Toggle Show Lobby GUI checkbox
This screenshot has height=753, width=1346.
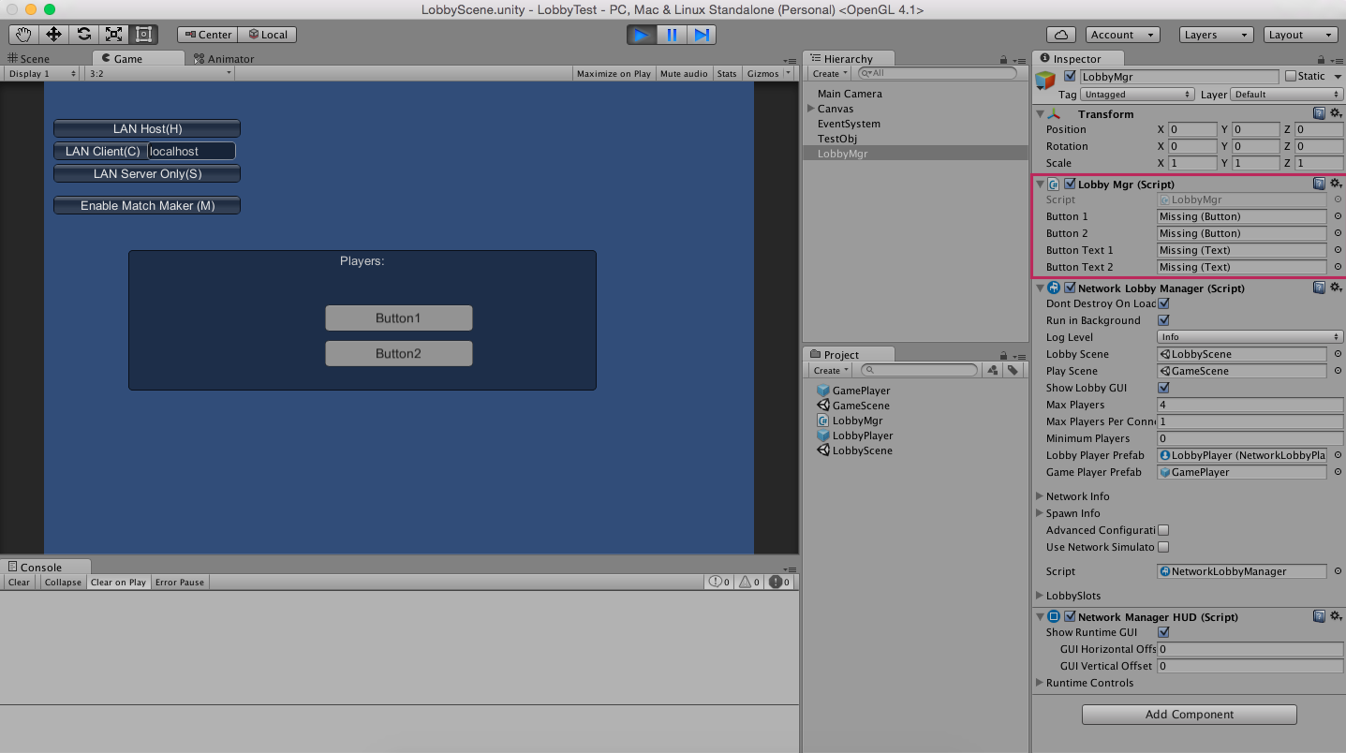(x=1163, y=388)
